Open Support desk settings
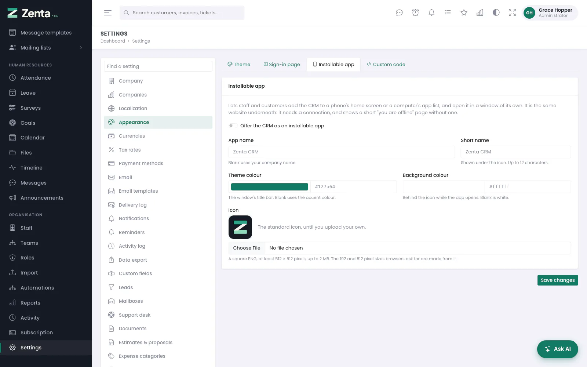 pos(158,315)
